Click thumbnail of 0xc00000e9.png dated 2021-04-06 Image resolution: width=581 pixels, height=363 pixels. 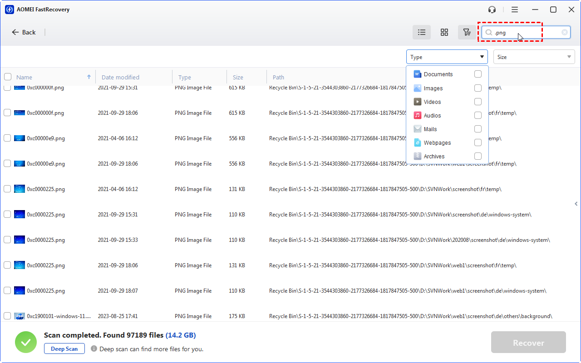point(19,138)
